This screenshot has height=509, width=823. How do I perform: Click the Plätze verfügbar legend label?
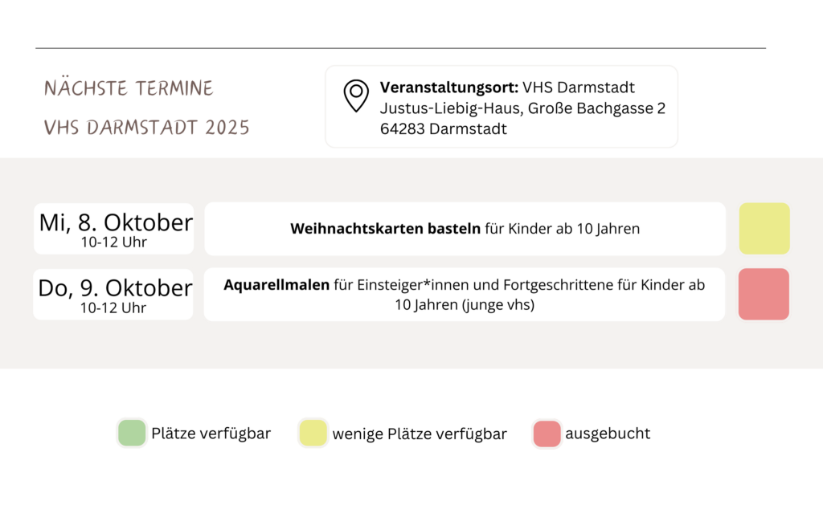pyautogui.click(x=211, y=434)
